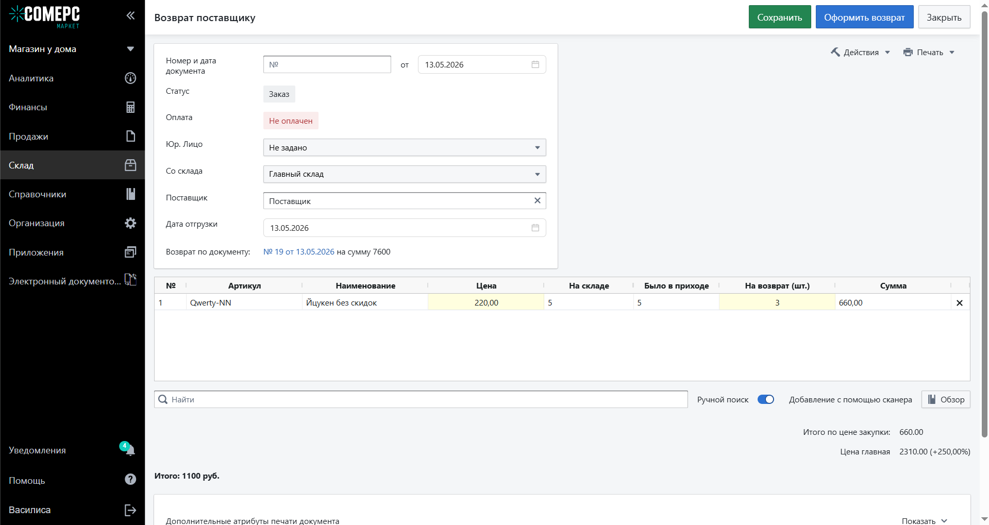This screenshot has width=989, height=525.
Task: Click Не оплачен payment badge
Action: [291, 121]
